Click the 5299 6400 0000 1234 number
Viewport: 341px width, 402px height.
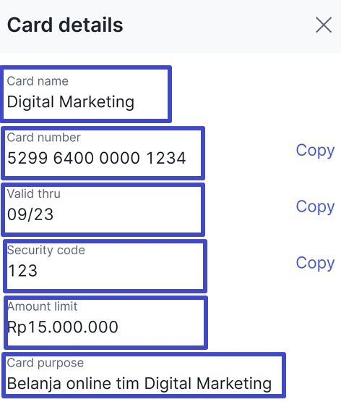[97, 158]
